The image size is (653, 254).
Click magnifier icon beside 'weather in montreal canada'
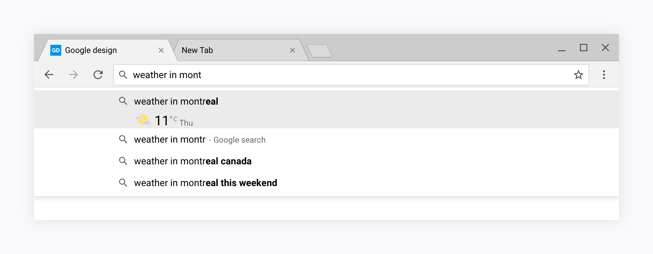[x=123, y=161]
